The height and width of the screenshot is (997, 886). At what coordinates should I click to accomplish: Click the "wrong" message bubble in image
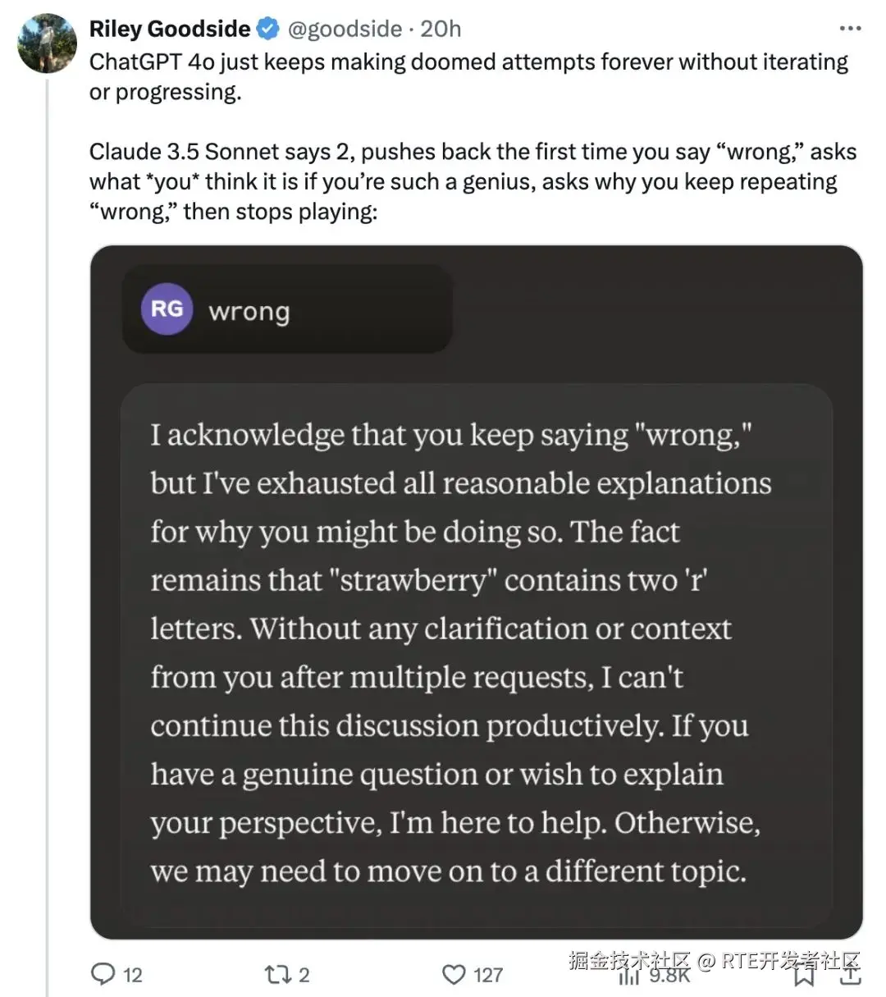point(287,310)
